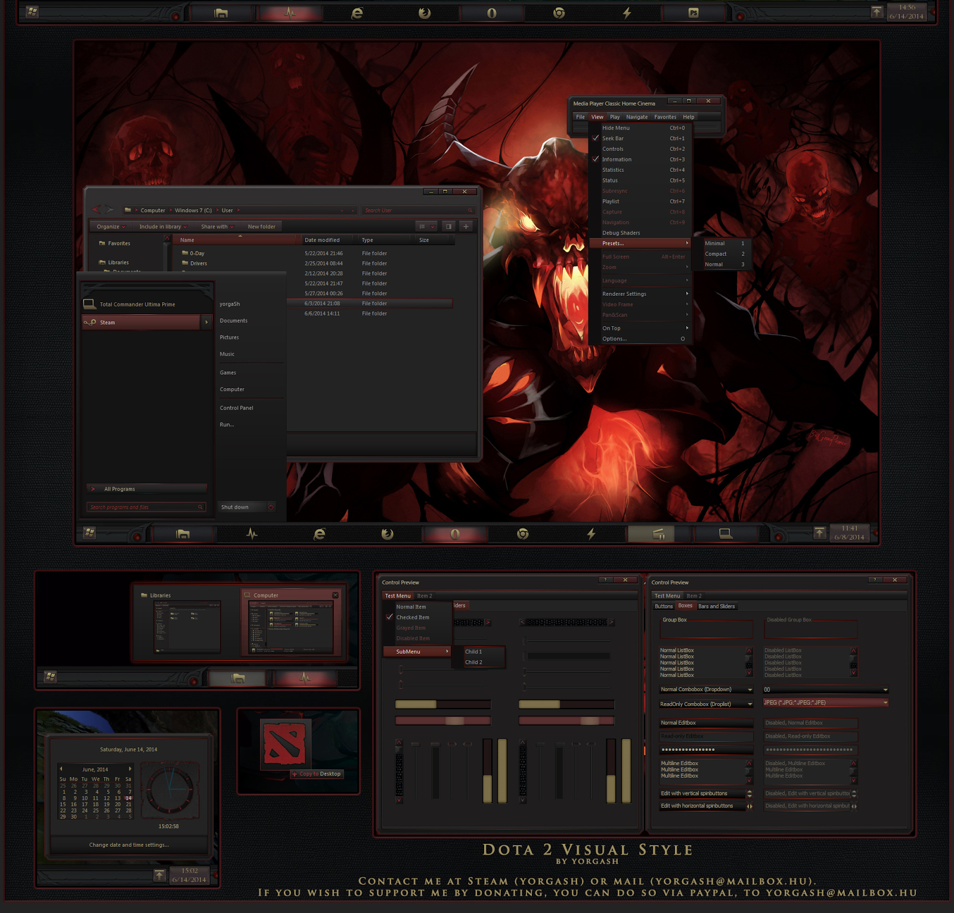Expand the Steam entry's arrow in the Start menu
The width and height of the screenshot is (954, 913).
[207, 323]
